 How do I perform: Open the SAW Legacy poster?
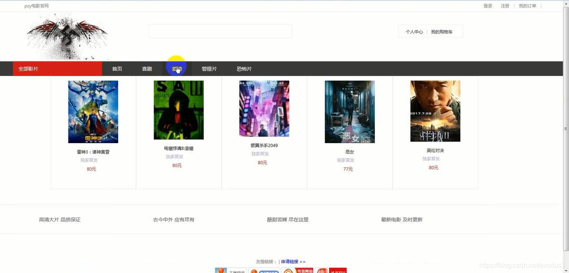(x=179, y=110)
